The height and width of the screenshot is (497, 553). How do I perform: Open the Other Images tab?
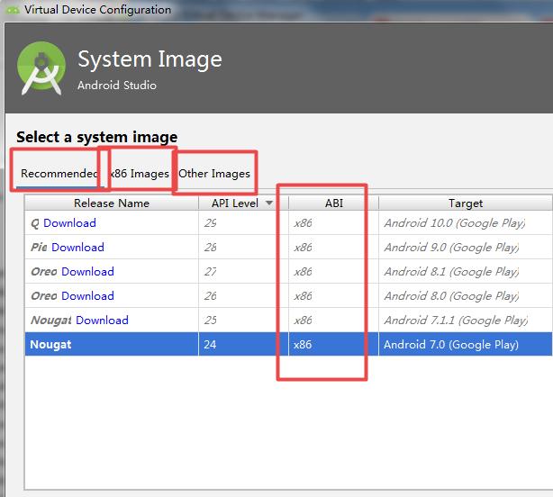click(x=214, y=174)
